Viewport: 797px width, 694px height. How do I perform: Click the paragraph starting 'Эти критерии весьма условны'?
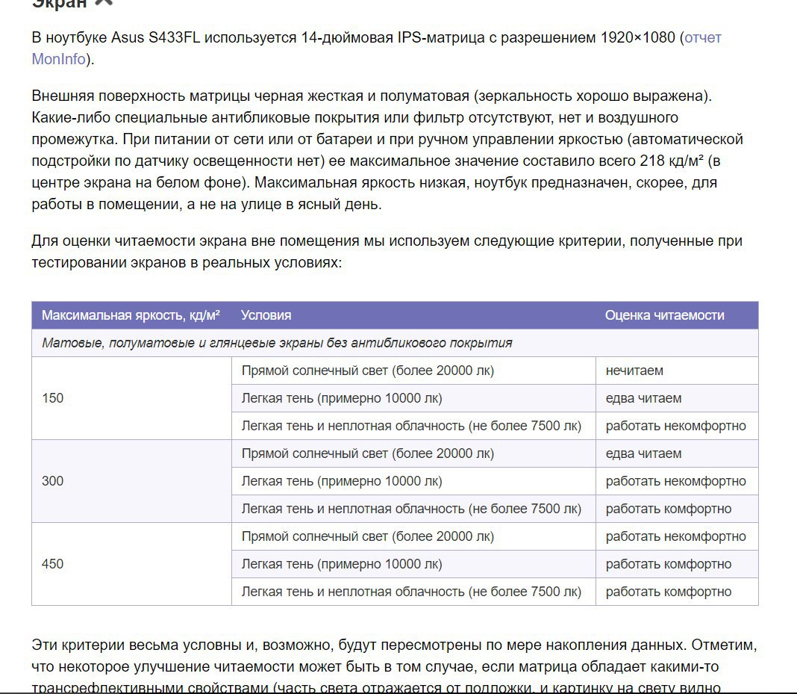click(395, 666)
